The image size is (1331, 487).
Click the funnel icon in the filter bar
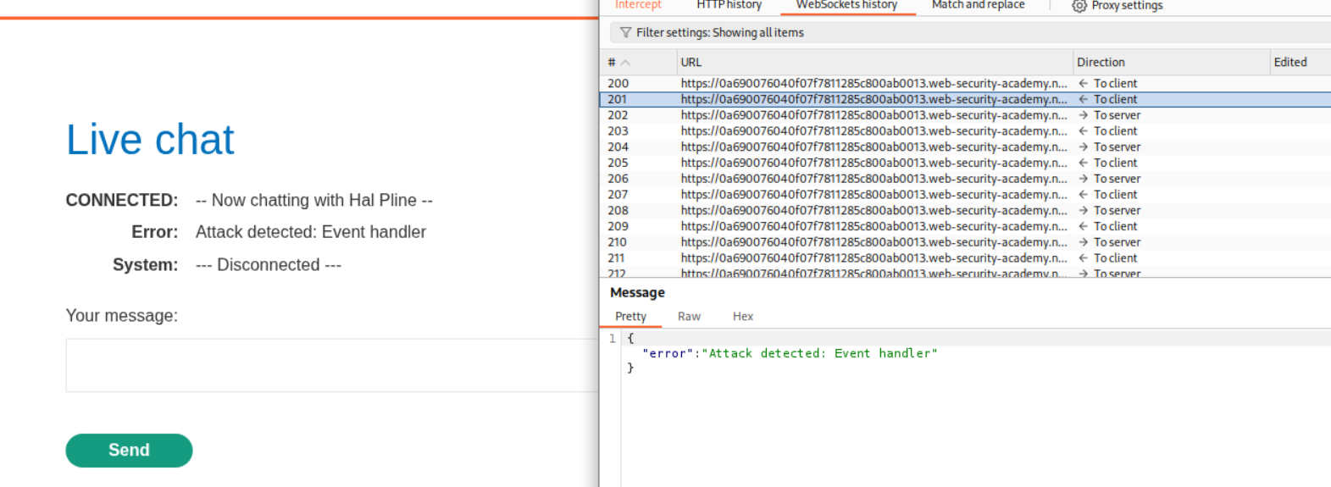pyautogui.click(x=625, y=33)
